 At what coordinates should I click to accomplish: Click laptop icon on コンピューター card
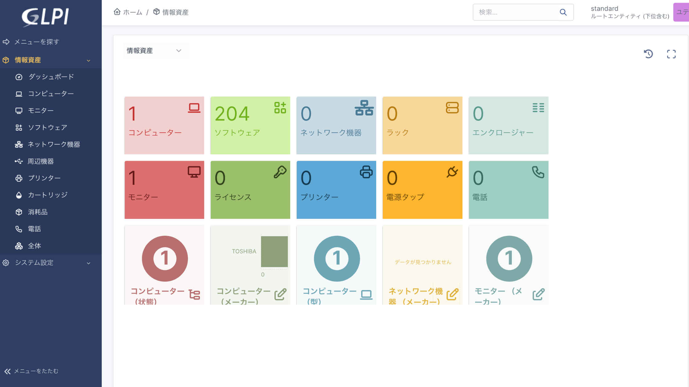coord(194,108)
